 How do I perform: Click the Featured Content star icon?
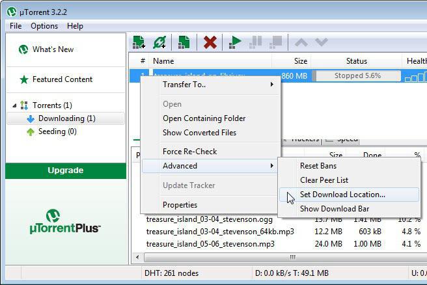tap(24, 79)
